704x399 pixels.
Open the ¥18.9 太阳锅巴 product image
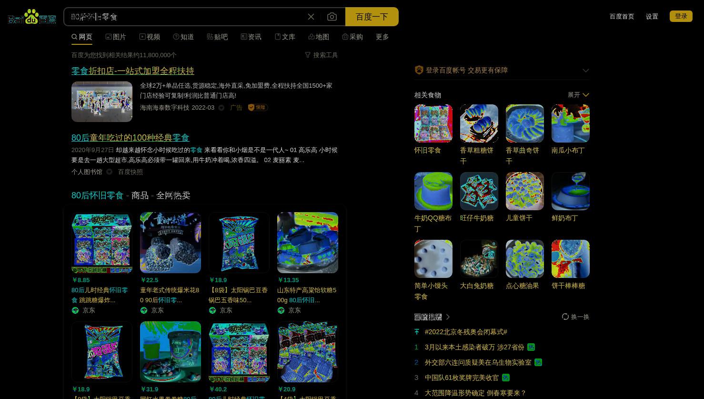pos(239,243)
